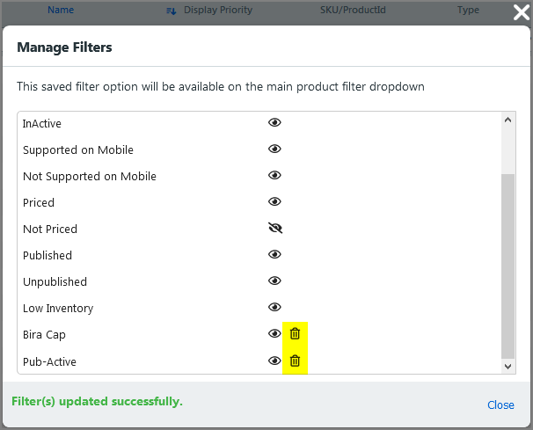
Task: Hide the Low Inventory filter
Action: (x=274, y=308)
